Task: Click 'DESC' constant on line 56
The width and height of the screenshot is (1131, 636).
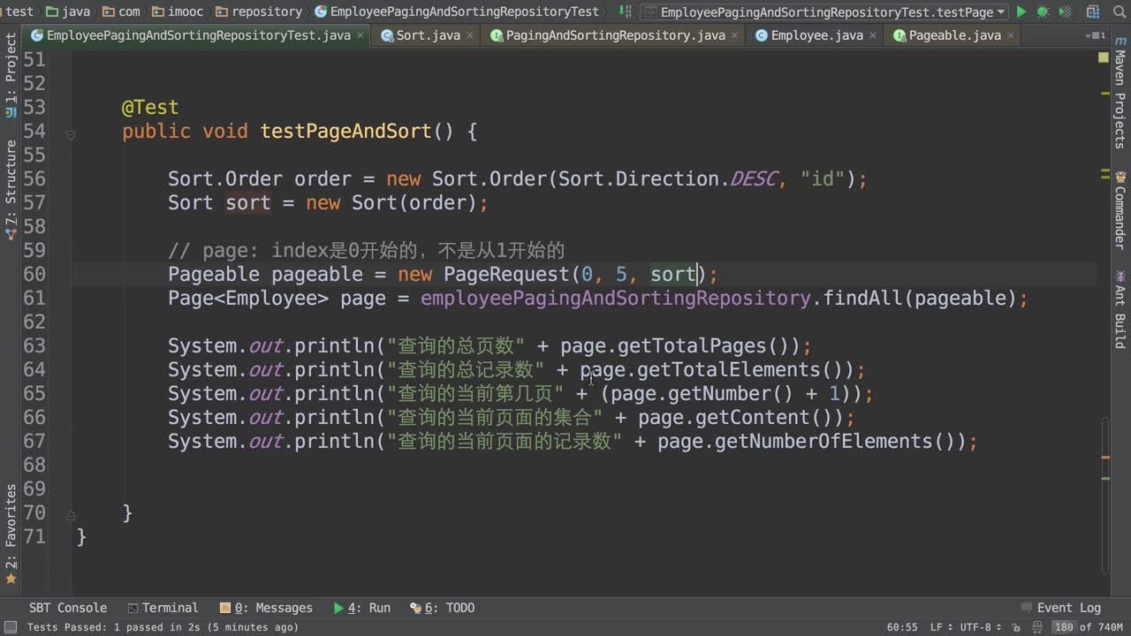Action: [x=753, y=178]
